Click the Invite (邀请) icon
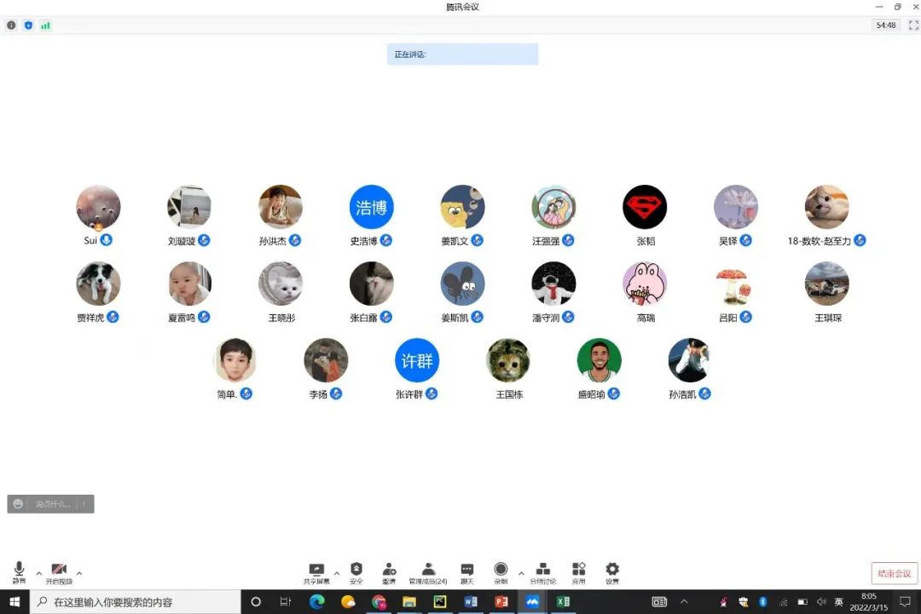Image resolution: width=921 pixels, height=614 pixels. [389, 570]
